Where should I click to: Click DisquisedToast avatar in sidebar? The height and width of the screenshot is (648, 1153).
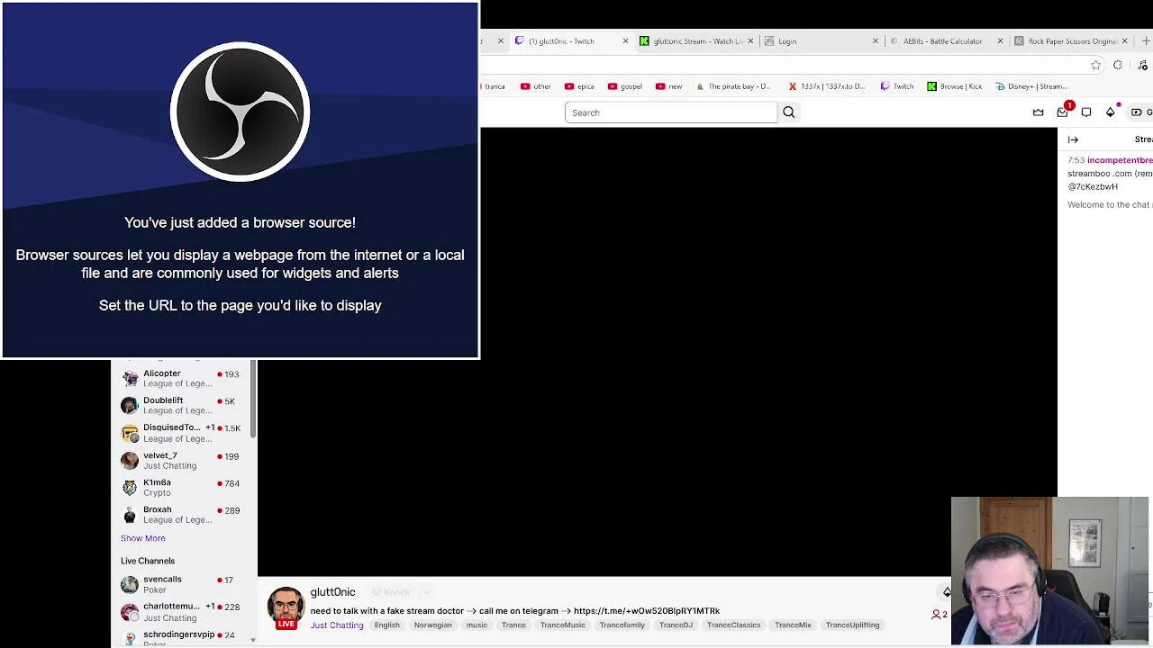pyautogui.click(x=130, y=433)
